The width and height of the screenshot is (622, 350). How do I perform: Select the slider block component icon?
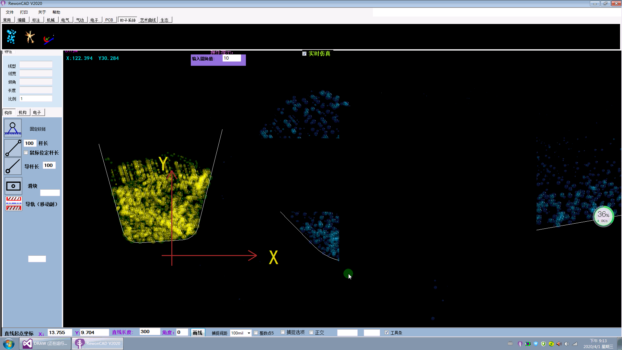coord(13,186)
